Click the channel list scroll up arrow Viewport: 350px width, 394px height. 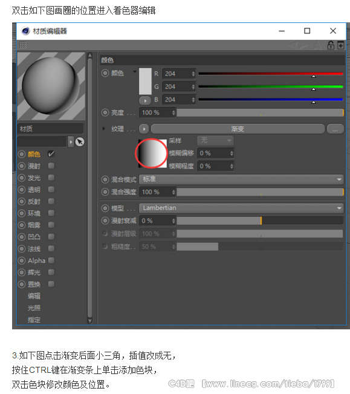(89, 56)
